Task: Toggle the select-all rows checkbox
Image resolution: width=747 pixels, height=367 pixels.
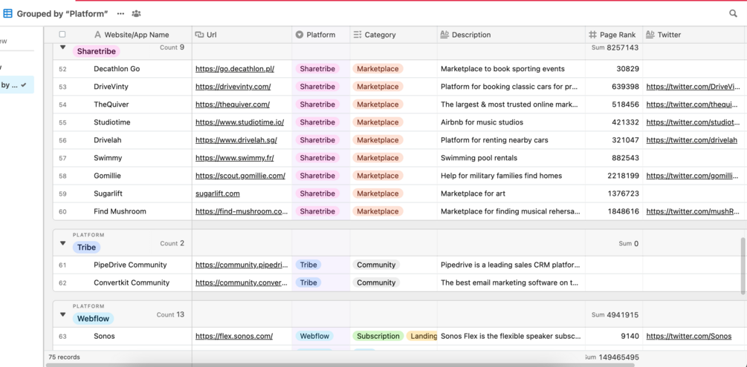Action: click(x=62, y=35)
